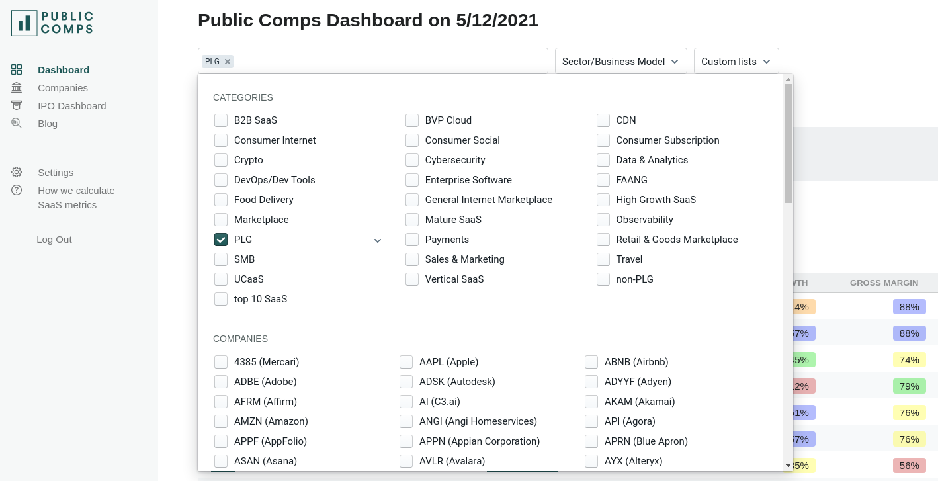Click the Companies bank icon
This screenshot has width=938, height=481.
tap(17, 87)
